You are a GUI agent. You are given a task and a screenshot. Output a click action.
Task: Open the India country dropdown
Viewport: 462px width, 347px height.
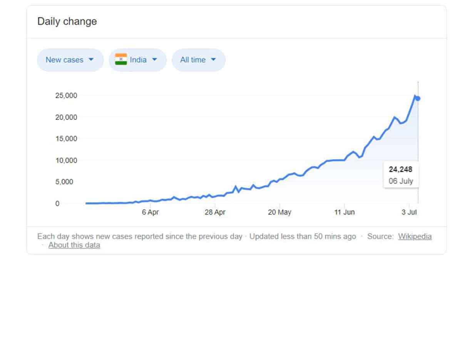137,60
